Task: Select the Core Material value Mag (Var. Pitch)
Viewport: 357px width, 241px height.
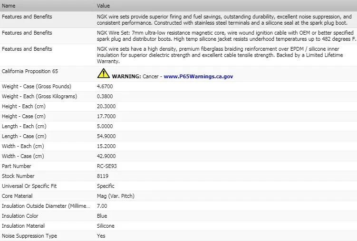Action: pos(116,196)
